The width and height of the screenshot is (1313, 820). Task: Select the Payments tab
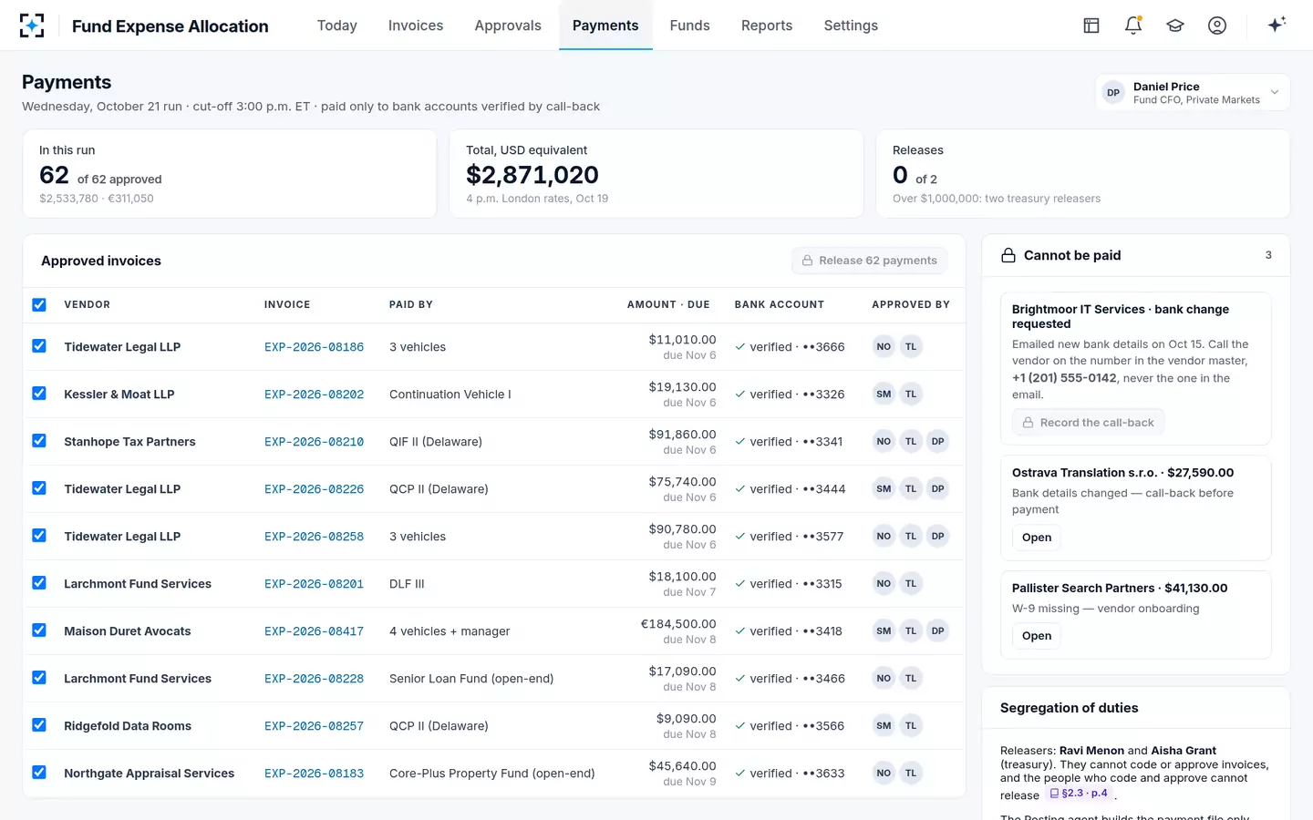pos(605,26)
